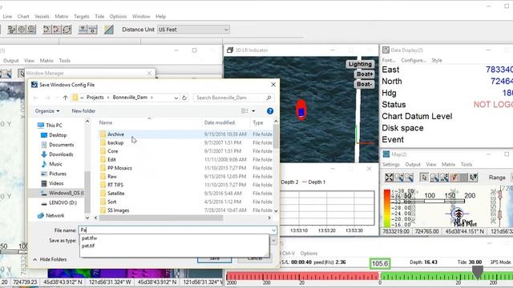Click the help question mark icon in save dialog
Viewport: 513px width, 288px height.
270,111
